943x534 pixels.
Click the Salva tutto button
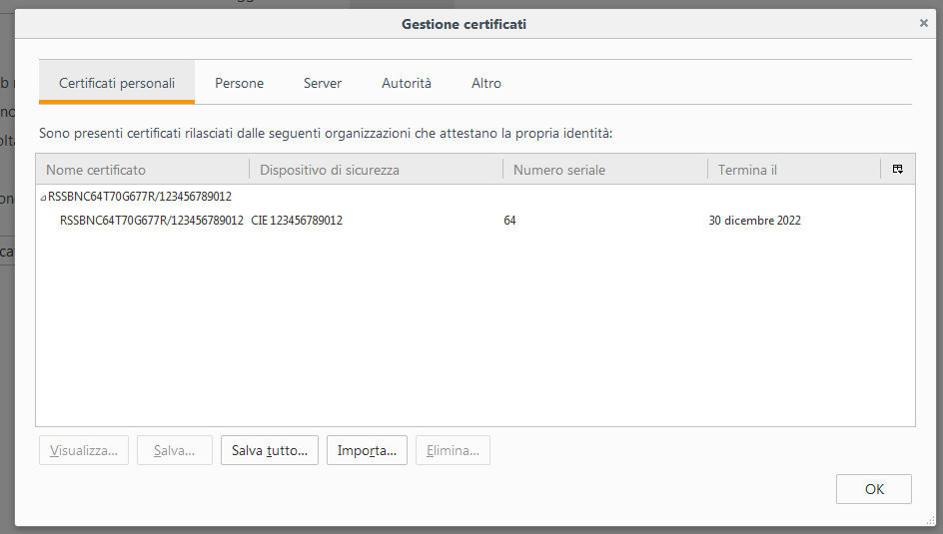[x=270, y=450]
